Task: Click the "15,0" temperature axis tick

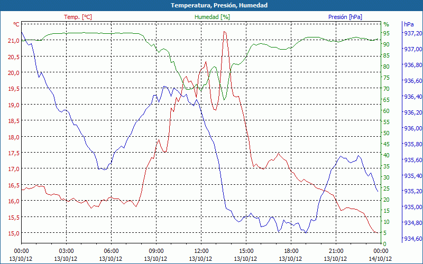Action: (13, 233)
